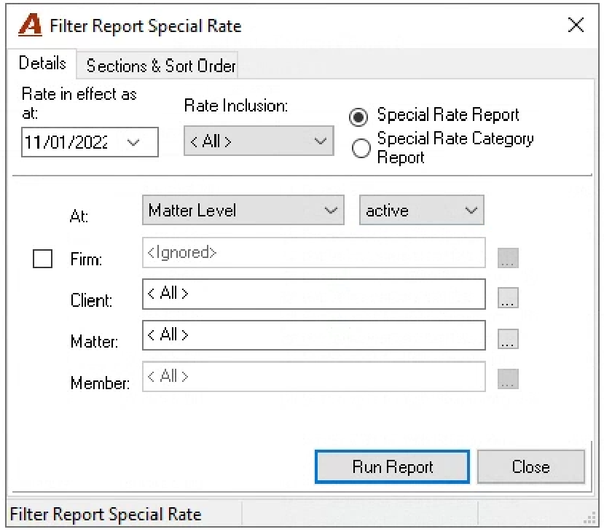The height and width of the screenshot is (532, 604).
Task: Click the 'Filter Report Special Rate' status bar text
Action: pos(106,515)
